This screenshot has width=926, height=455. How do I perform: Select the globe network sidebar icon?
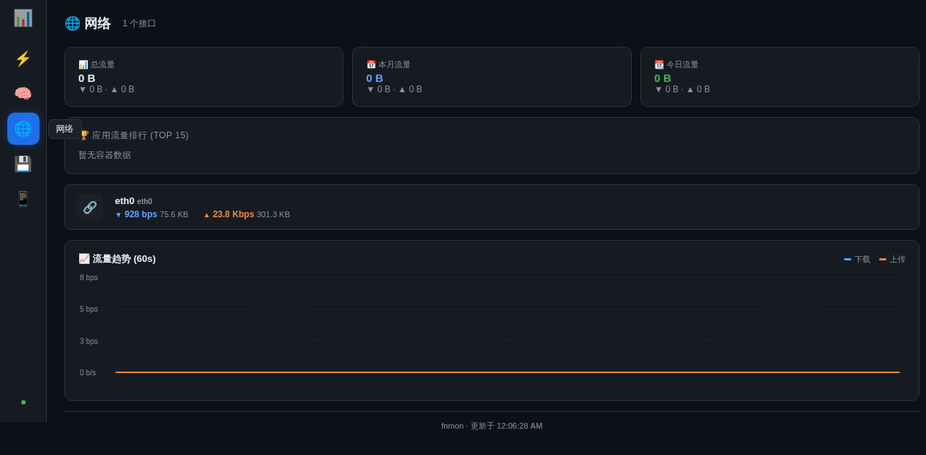(23, 129)
